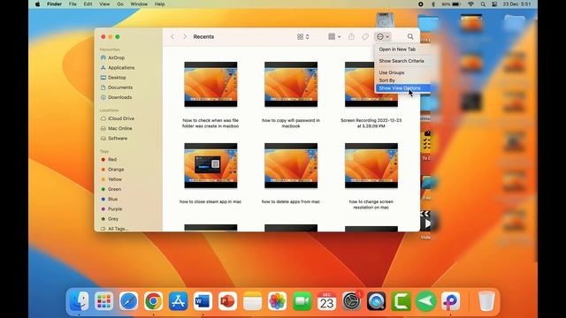Go forward with the right chevron
Viewport: 566px width, 318px height.
tap(185, 37)
